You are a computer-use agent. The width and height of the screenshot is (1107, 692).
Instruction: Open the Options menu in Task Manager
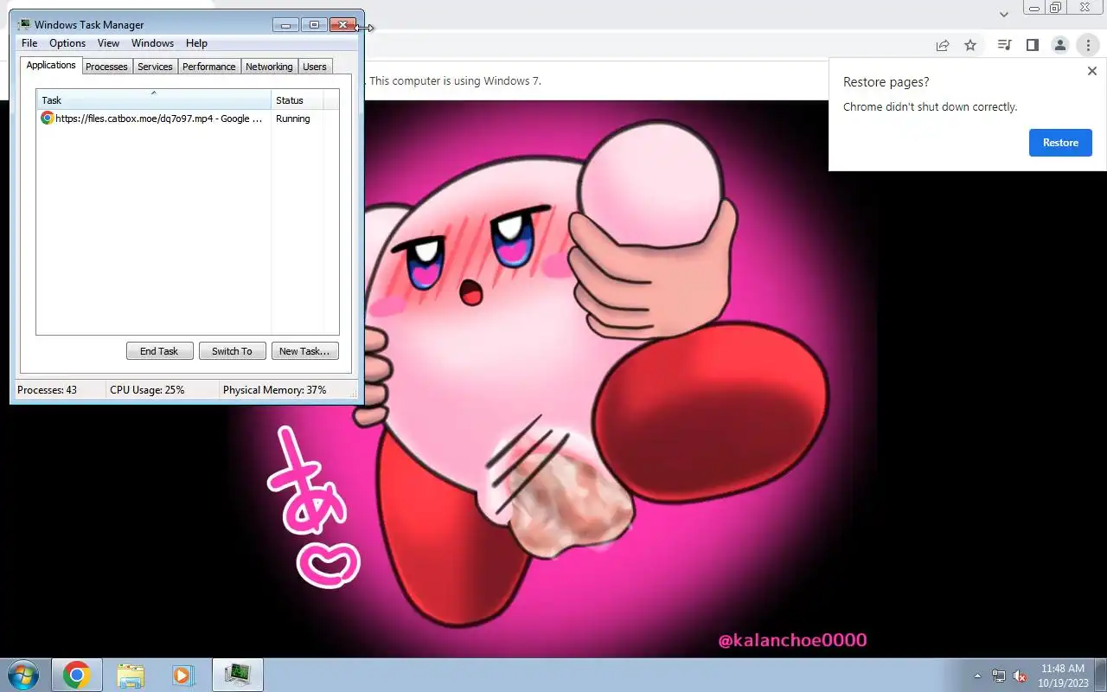67,43
